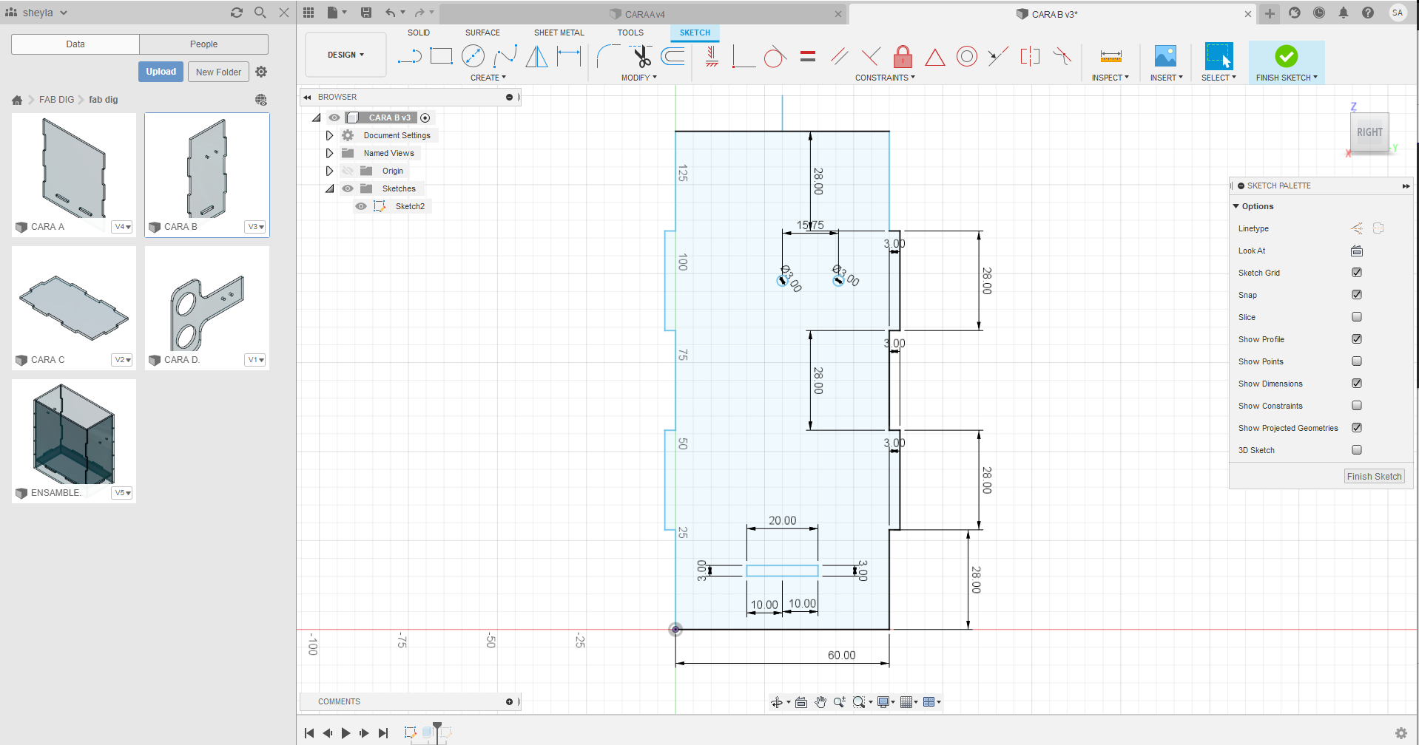Apply the Equal constraint
This screenshot has width=1419, height=745.
[x=807, y=56]
